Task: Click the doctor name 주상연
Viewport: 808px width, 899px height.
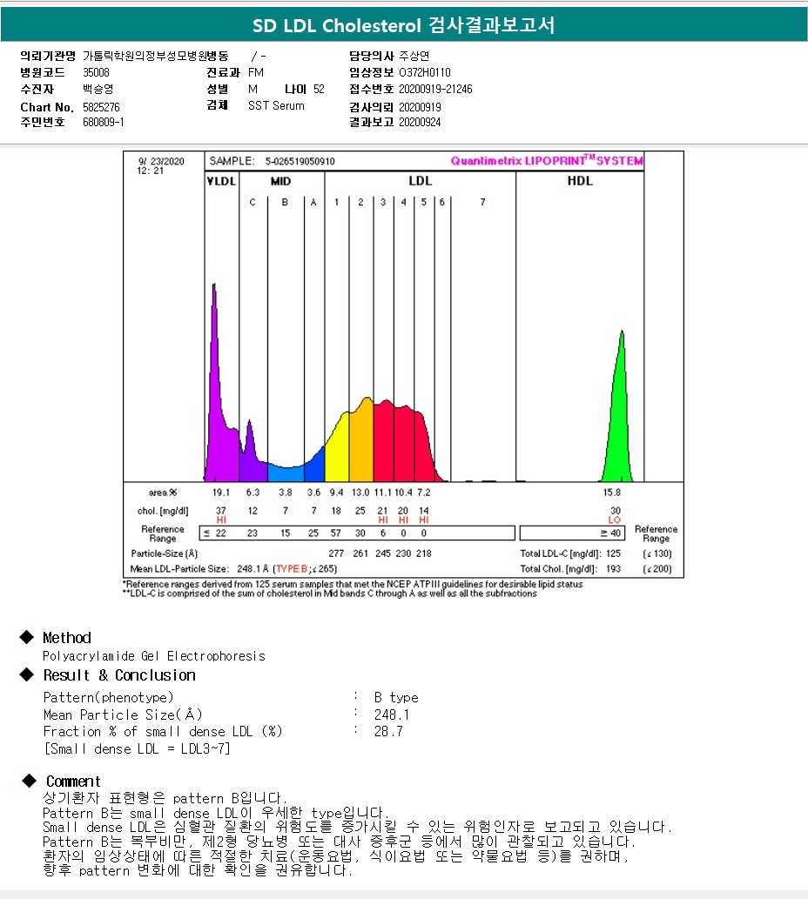Action: (414, 57)
